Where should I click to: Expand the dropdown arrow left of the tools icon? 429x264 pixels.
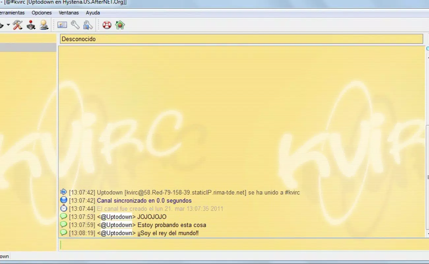[8, 25]
